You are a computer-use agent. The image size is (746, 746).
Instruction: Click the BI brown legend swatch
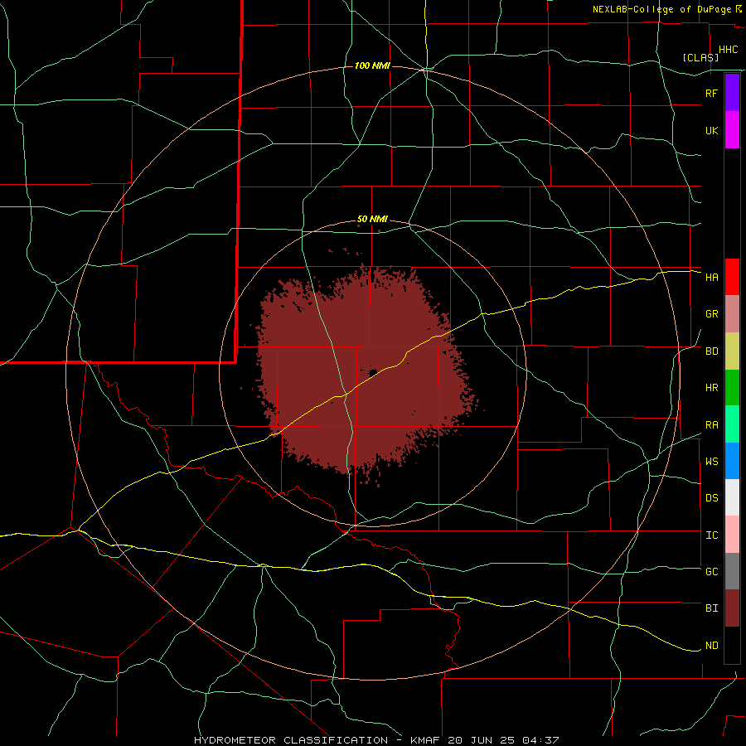pos(732,608)
